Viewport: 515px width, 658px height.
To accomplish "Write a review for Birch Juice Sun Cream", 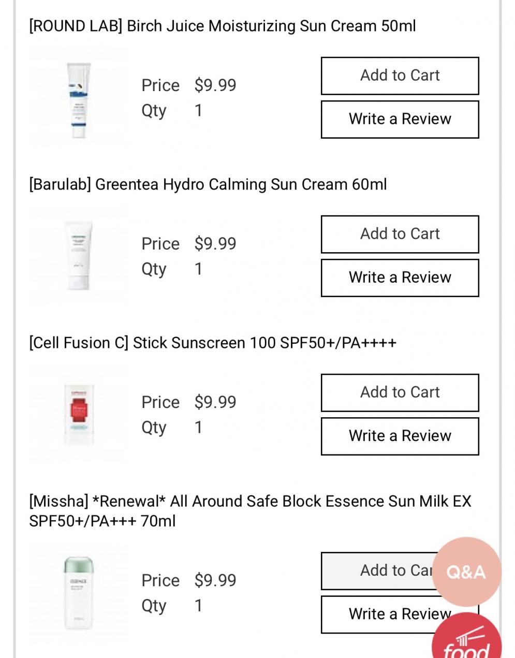I will click(400, 119).
